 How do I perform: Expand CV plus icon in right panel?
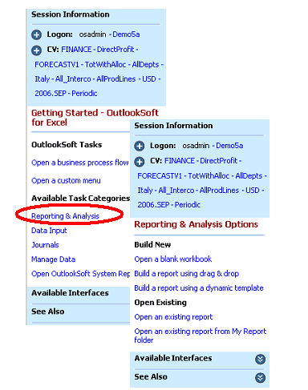click(140, 162)
